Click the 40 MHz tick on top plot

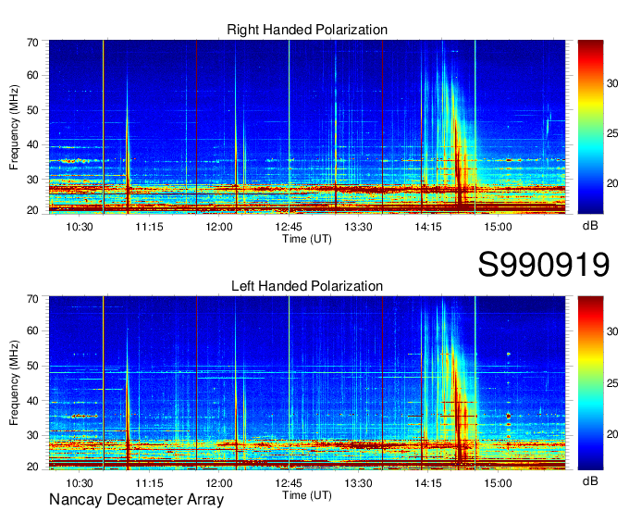point(32,144)
